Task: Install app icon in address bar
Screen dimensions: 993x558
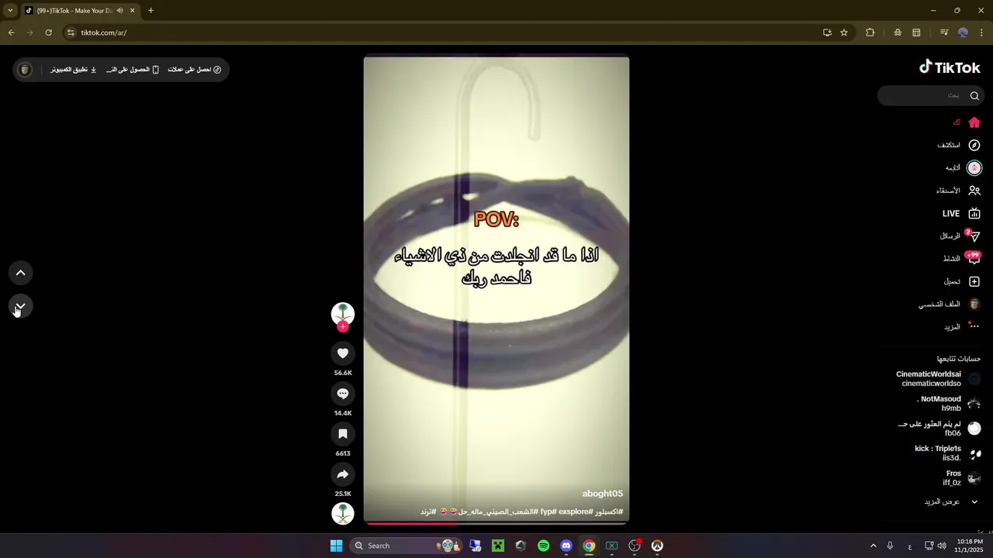Action: 827,33
